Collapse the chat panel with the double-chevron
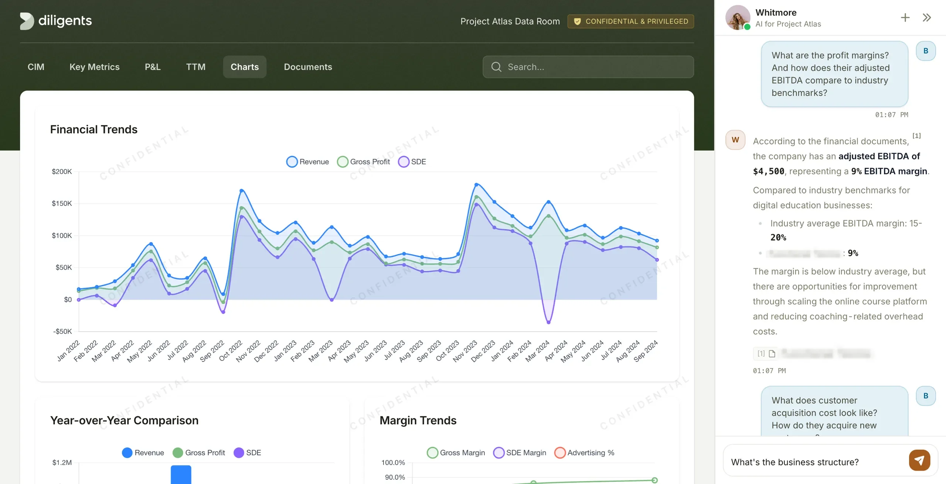 (x=927, y=17)
